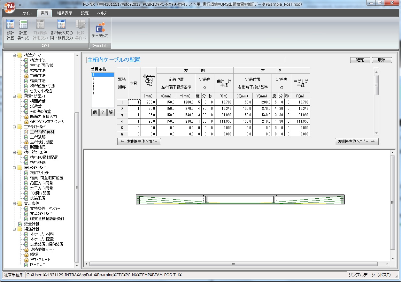Click the 取消 button

pos(382,60)
